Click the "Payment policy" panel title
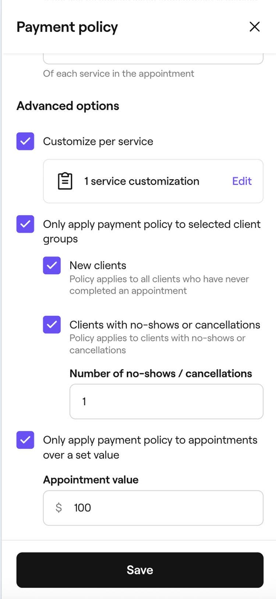Viewport: 276px width, 599px height. pos(67,27)
